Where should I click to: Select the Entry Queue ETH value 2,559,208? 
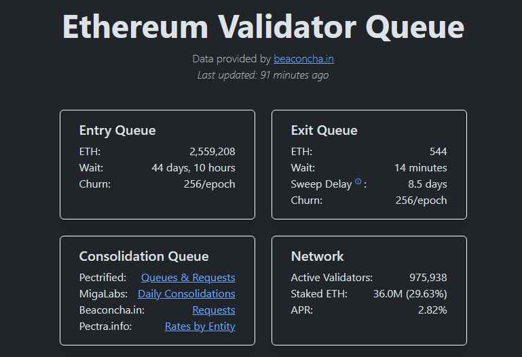pyautogui.click(x=212, y=152)
